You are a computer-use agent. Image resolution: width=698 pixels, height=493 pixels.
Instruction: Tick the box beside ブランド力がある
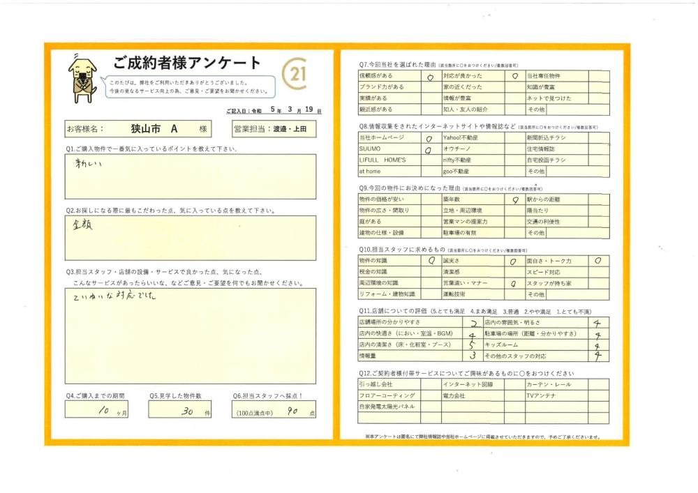point(431,88)
